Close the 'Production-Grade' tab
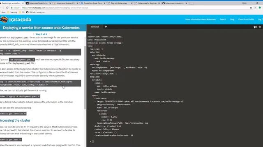 pos(104,3)
